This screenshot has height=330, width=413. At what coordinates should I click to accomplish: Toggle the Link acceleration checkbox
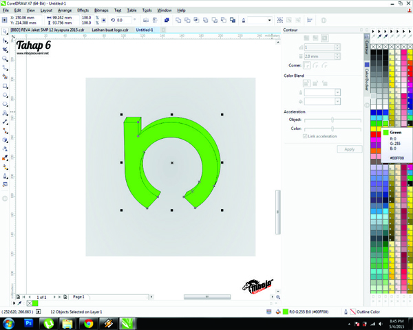pos(305,136)
